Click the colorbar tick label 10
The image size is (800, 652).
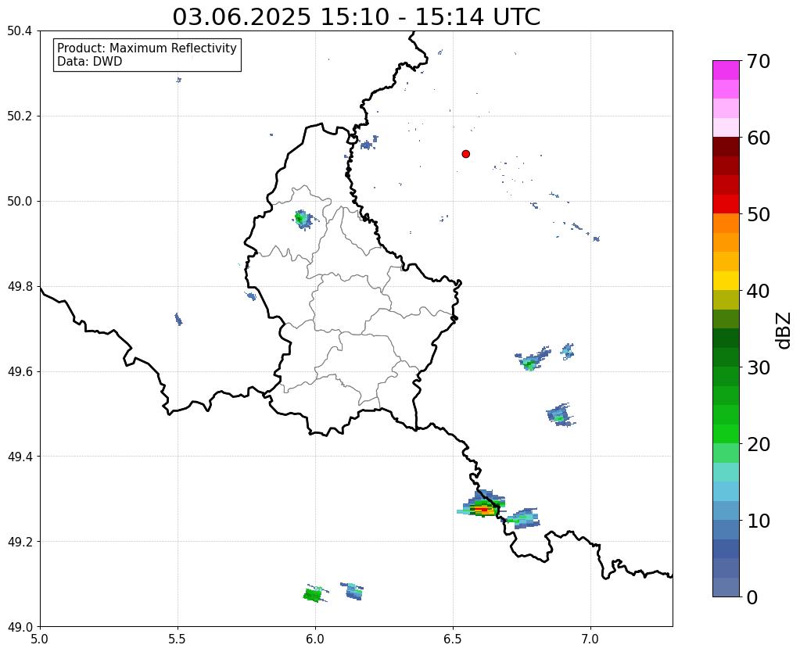759,521
